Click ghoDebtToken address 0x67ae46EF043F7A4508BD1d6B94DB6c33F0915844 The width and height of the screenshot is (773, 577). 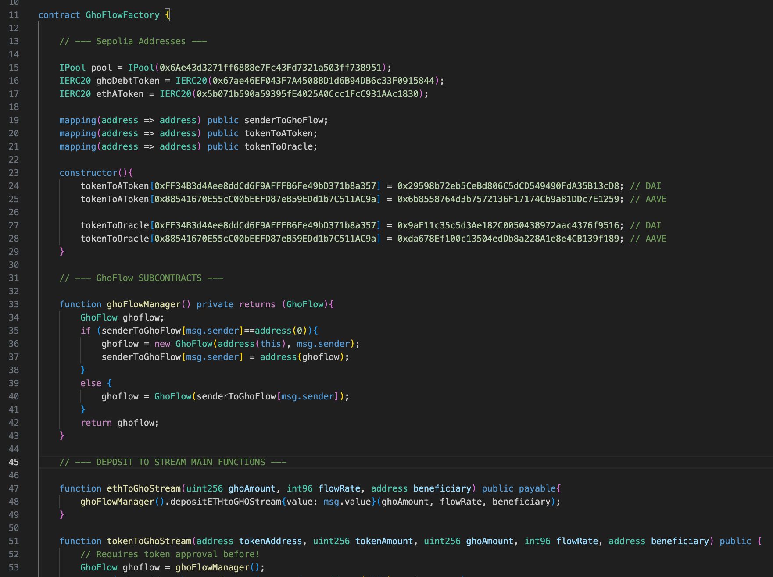pos(323,81)
